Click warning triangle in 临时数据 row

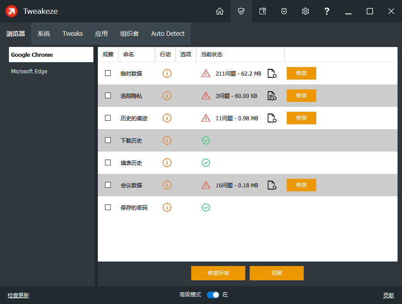point(206,73)
